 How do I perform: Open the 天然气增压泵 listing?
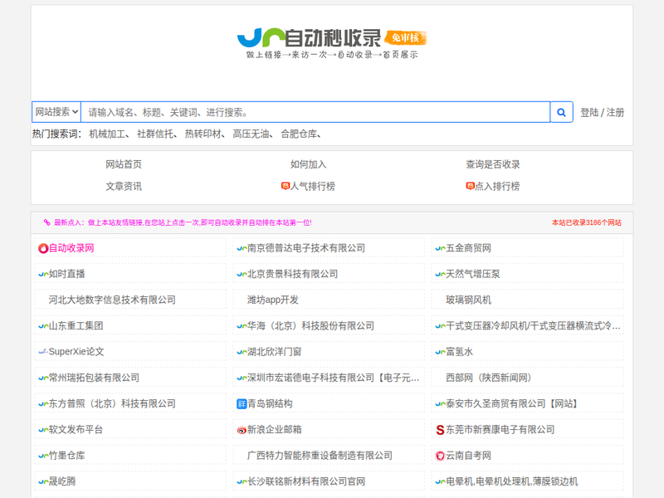coord(473,274)
